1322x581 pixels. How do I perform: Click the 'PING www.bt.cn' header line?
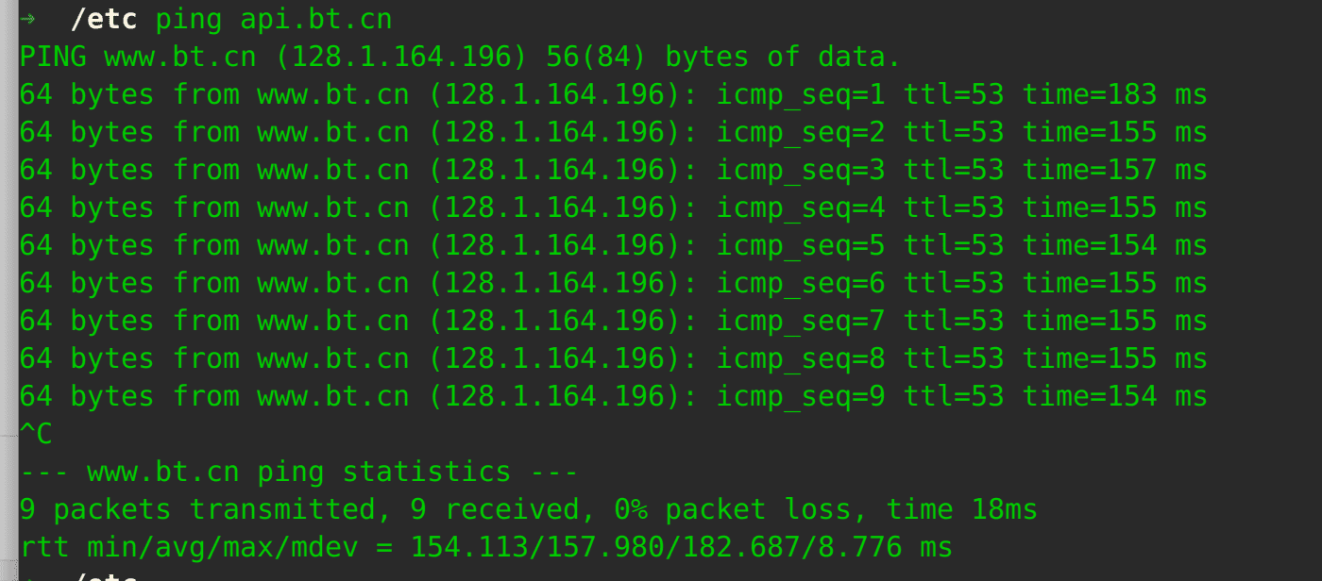click(x=138, y=57)
